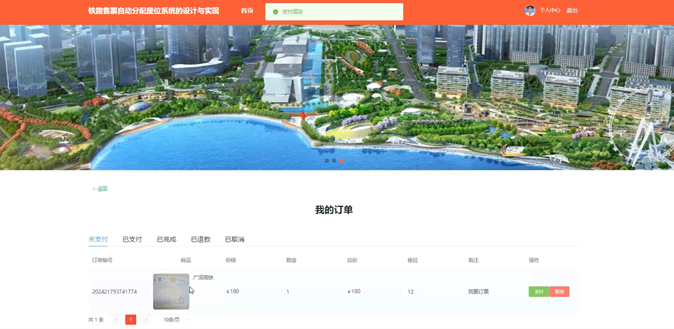Click the product name 广深高铁

(x=203, y=278)
